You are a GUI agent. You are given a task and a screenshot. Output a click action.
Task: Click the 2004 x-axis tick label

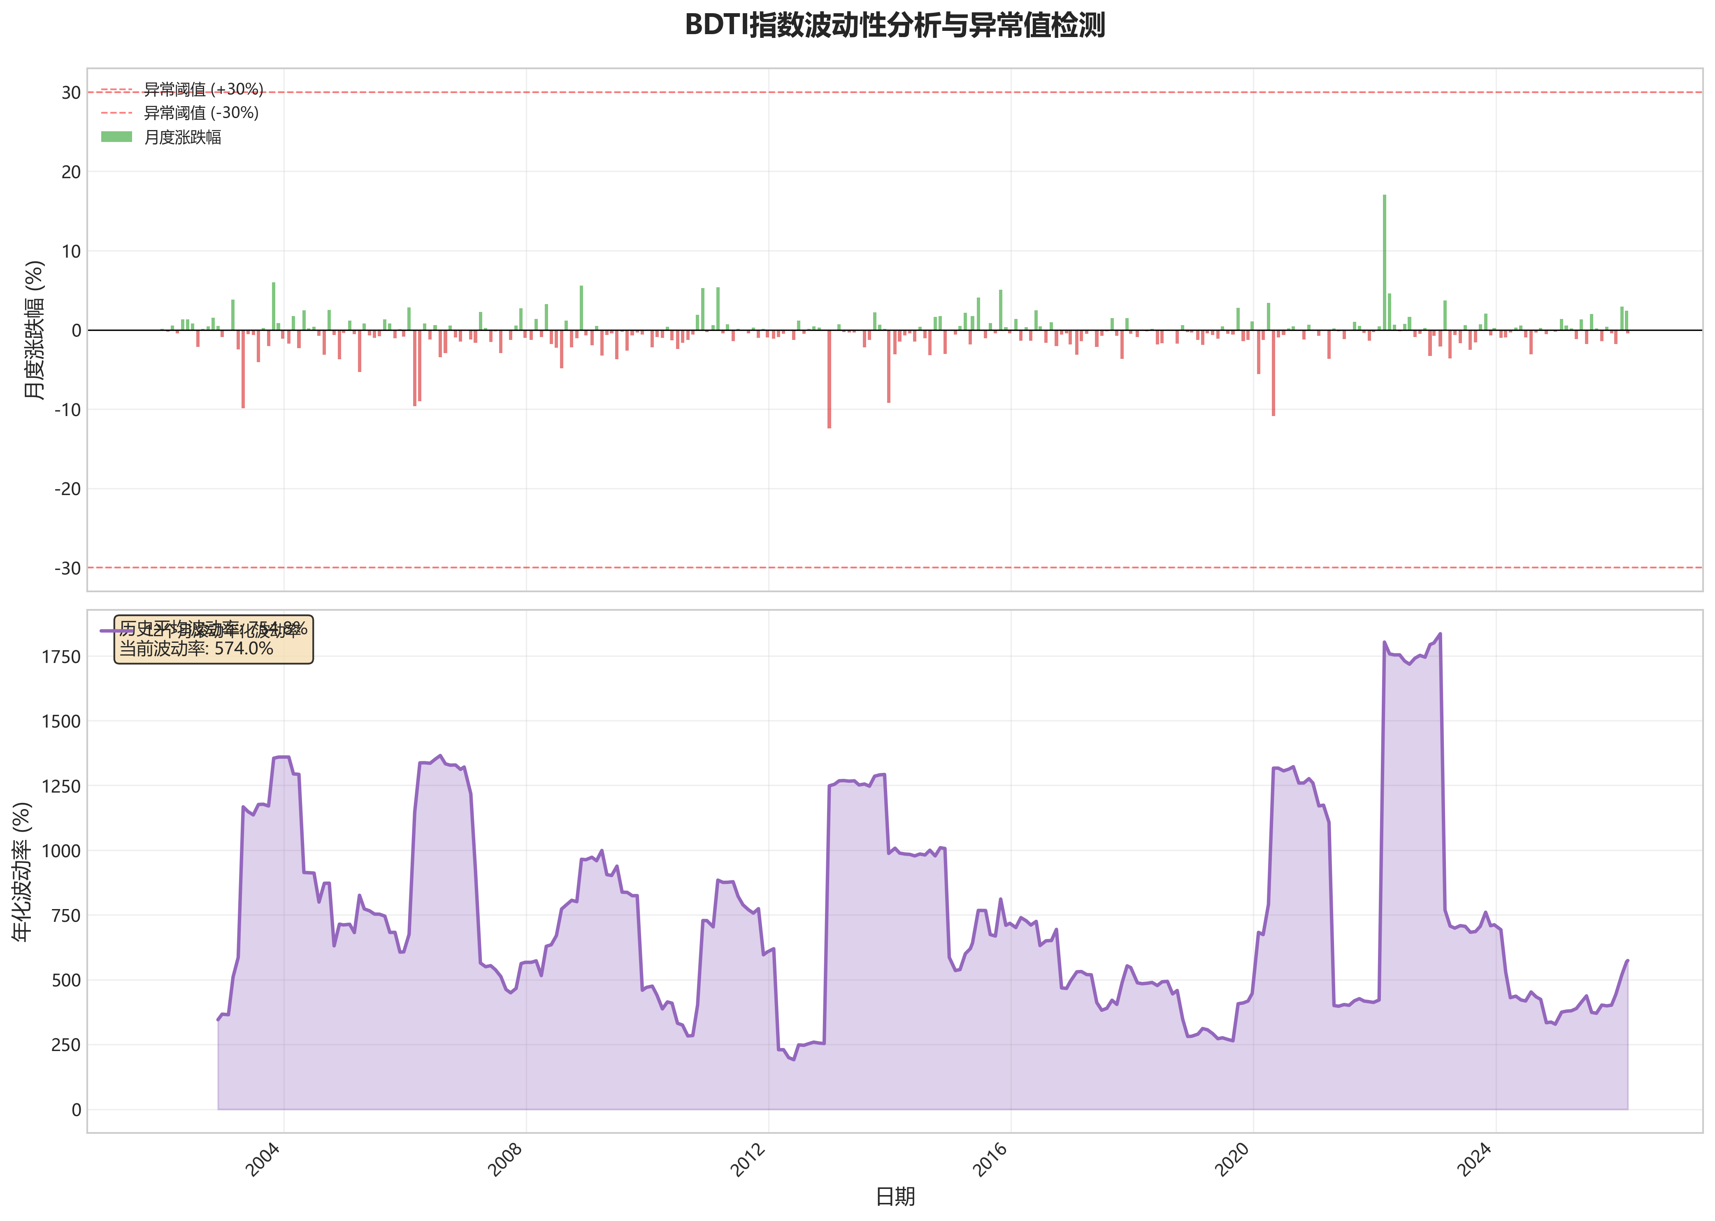pyautogui.click(x=263, y=1159)
